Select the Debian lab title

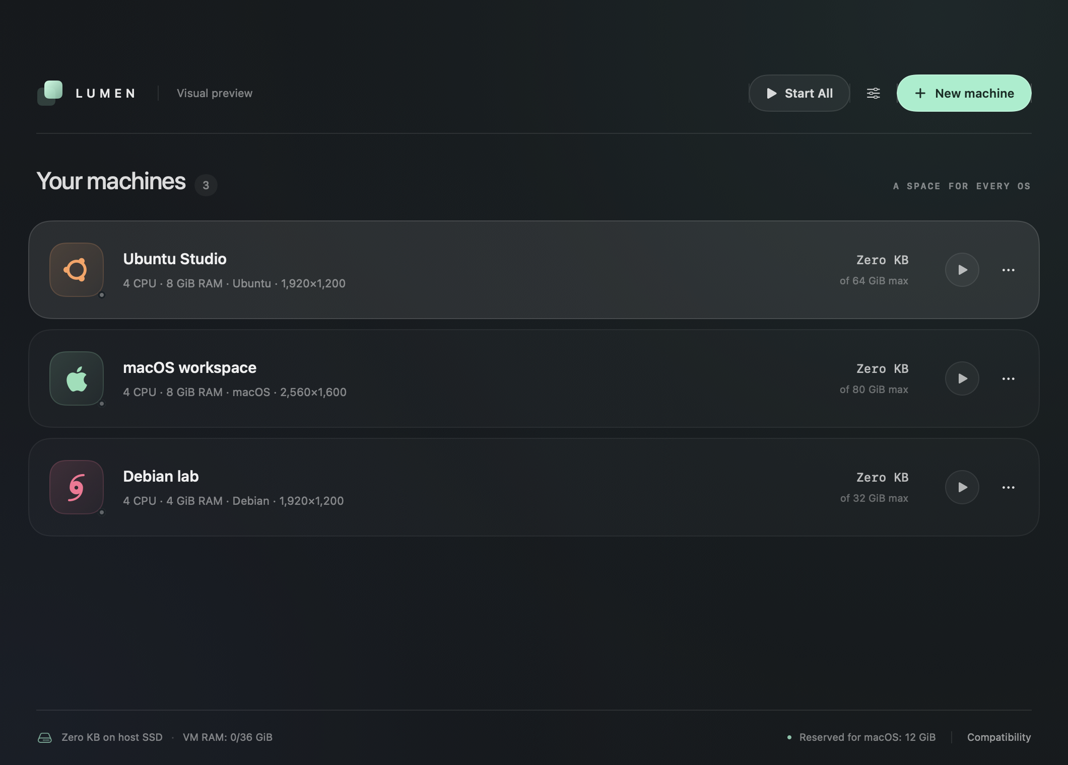(x=161, y=476)
